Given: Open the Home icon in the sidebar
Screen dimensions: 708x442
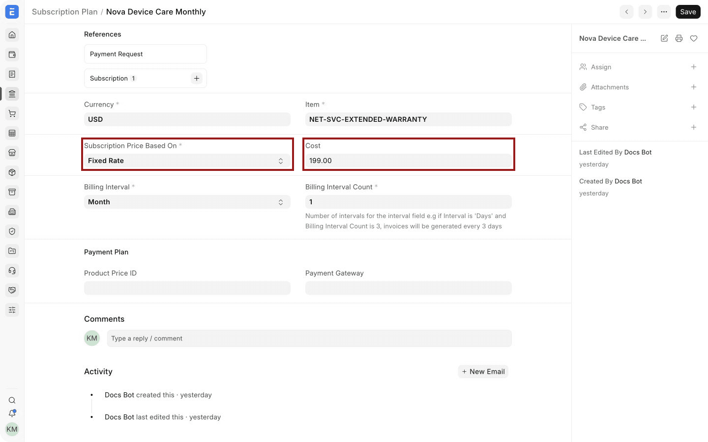Looking at the screenshot, I should tap(12, 35).
